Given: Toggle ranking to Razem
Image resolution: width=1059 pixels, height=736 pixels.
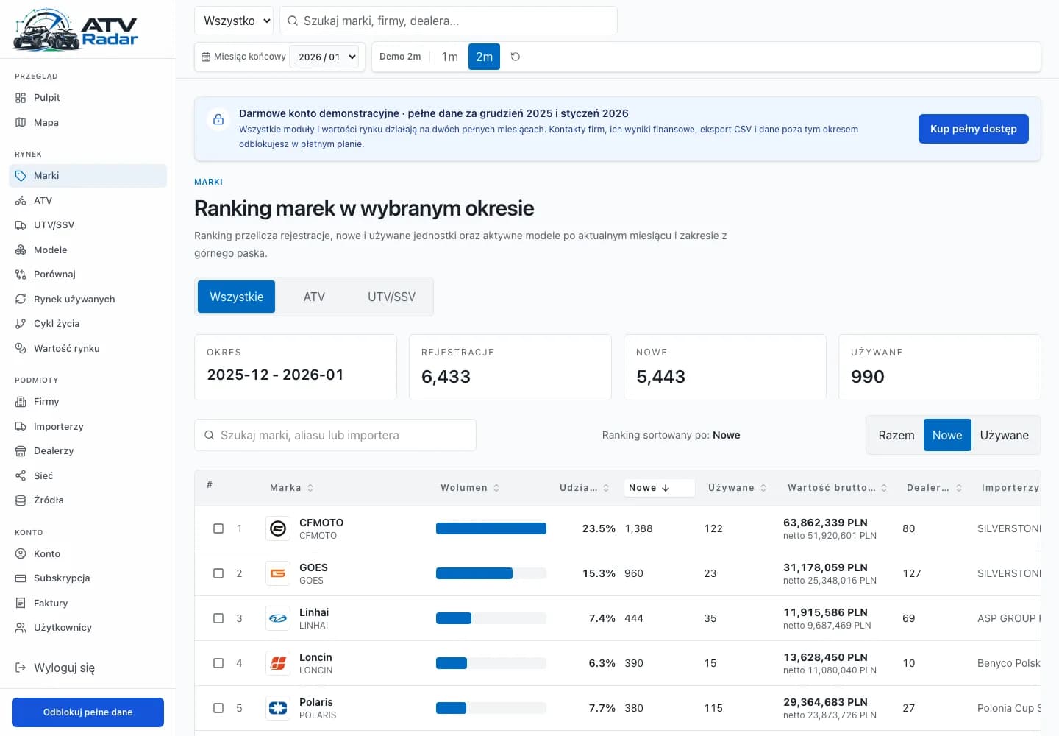Looking at the screenshot, I should point(896,435).
